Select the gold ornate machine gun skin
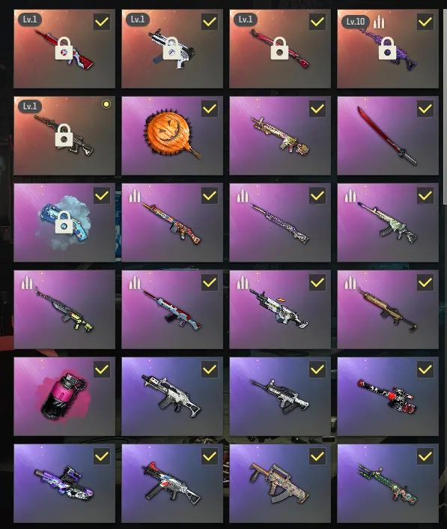Screen dimensions: 447x529 point(280,136)
